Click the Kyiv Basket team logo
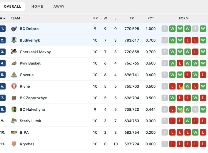The image size is (208, 153). tap(14, 63)
